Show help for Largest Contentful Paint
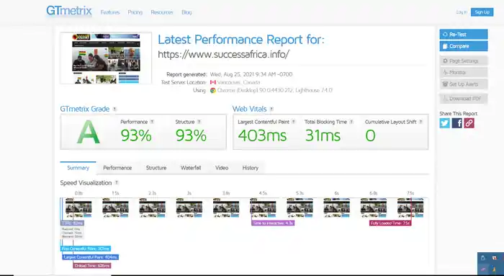Screen dimensions: 504x276 (294, 122)
